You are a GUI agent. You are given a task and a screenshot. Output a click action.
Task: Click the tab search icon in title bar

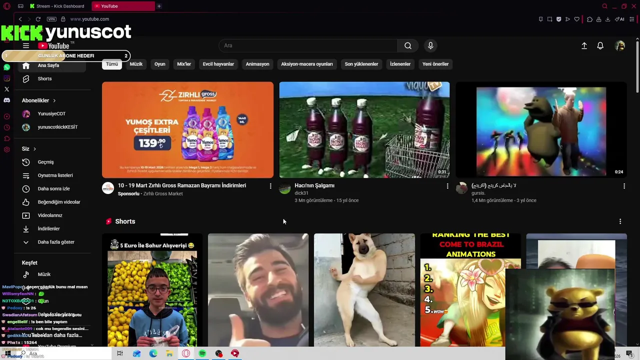point(604,6)
